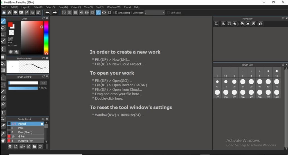Screen dimensions: 288x155
Task: Choose brush size 10 preset
Action: click(x=277, y=72)
